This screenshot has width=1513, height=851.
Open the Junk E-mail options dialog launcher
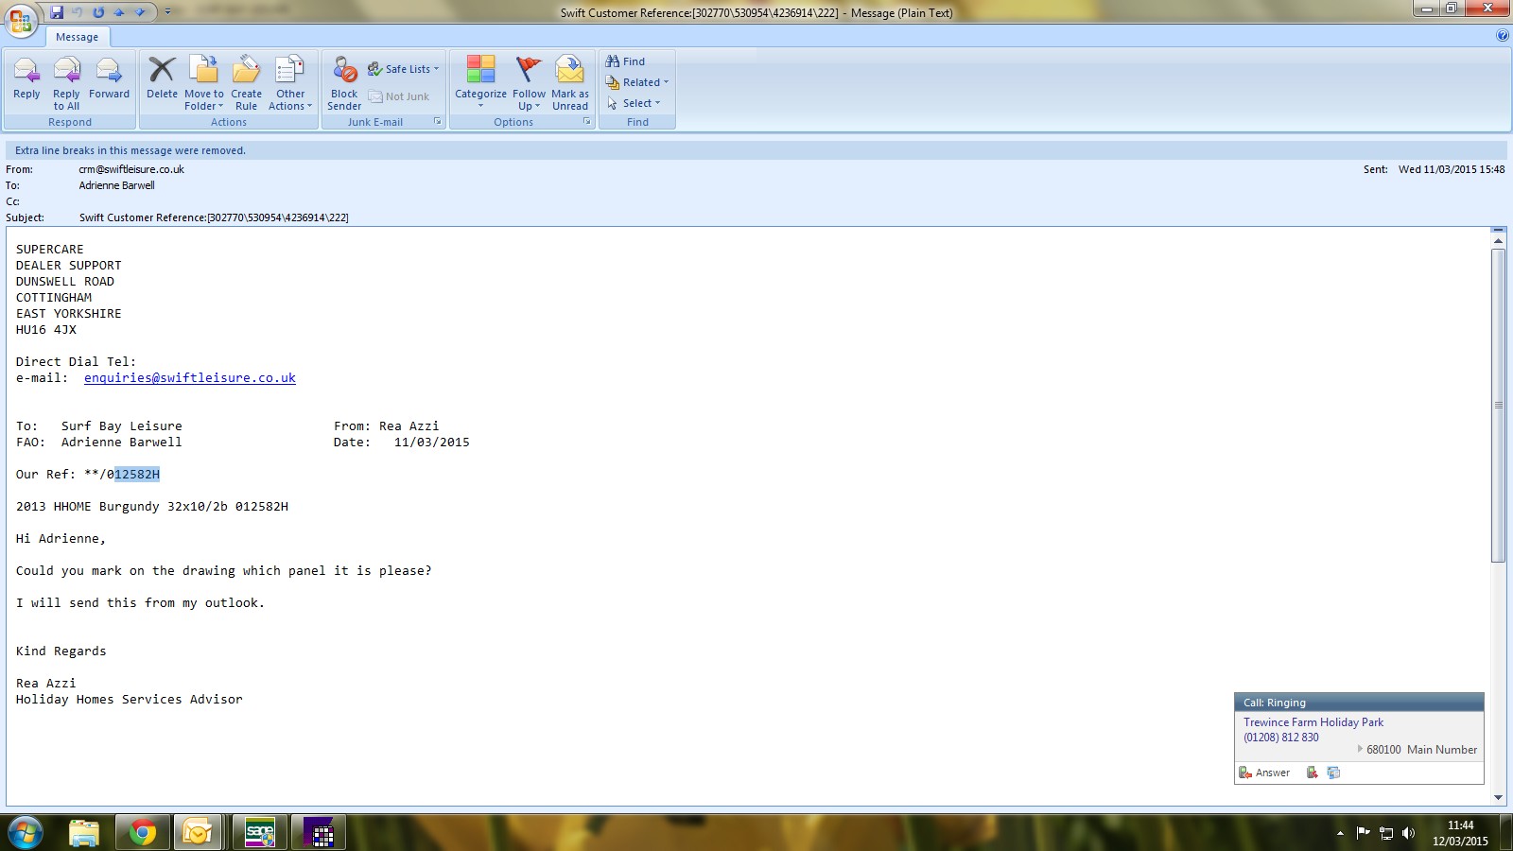437,121
